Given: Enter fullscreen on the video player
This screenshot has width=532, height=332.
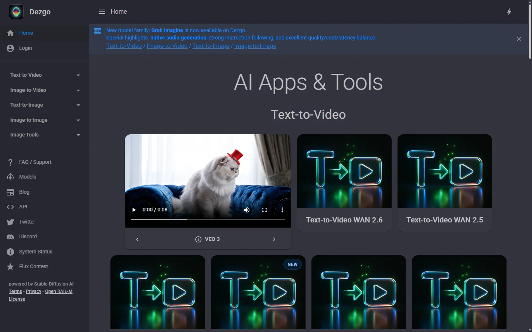Looking at the screenshot, I should (x=265, y=210).
